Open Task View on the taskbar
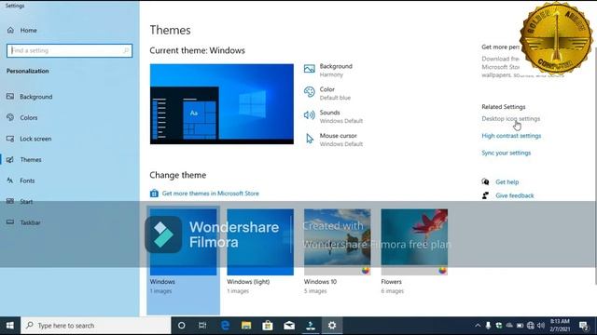Screen dimensions: 597x335 coord(202,326)
